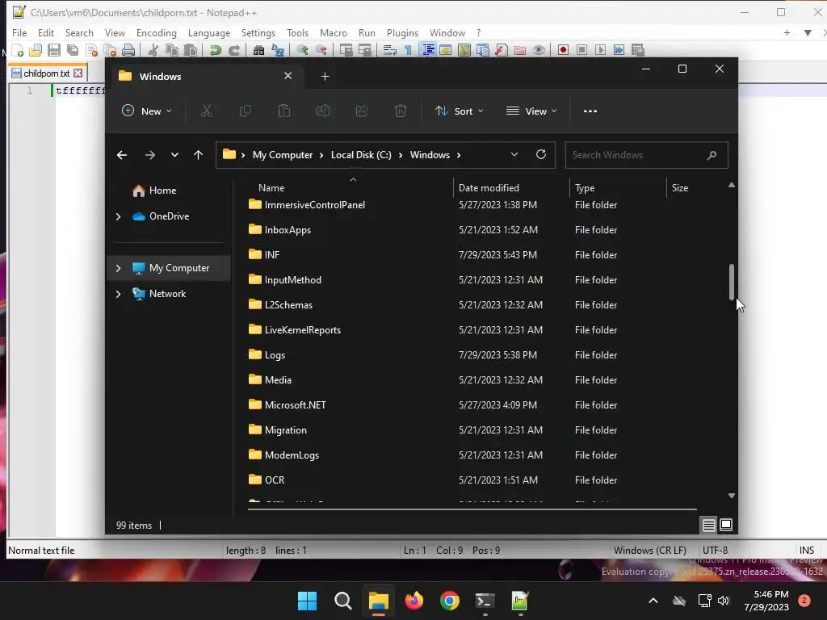This screenshot has height=620, width=827.
Task: Open the Encoding menu in Notepad++
Action: pos(157,32)
